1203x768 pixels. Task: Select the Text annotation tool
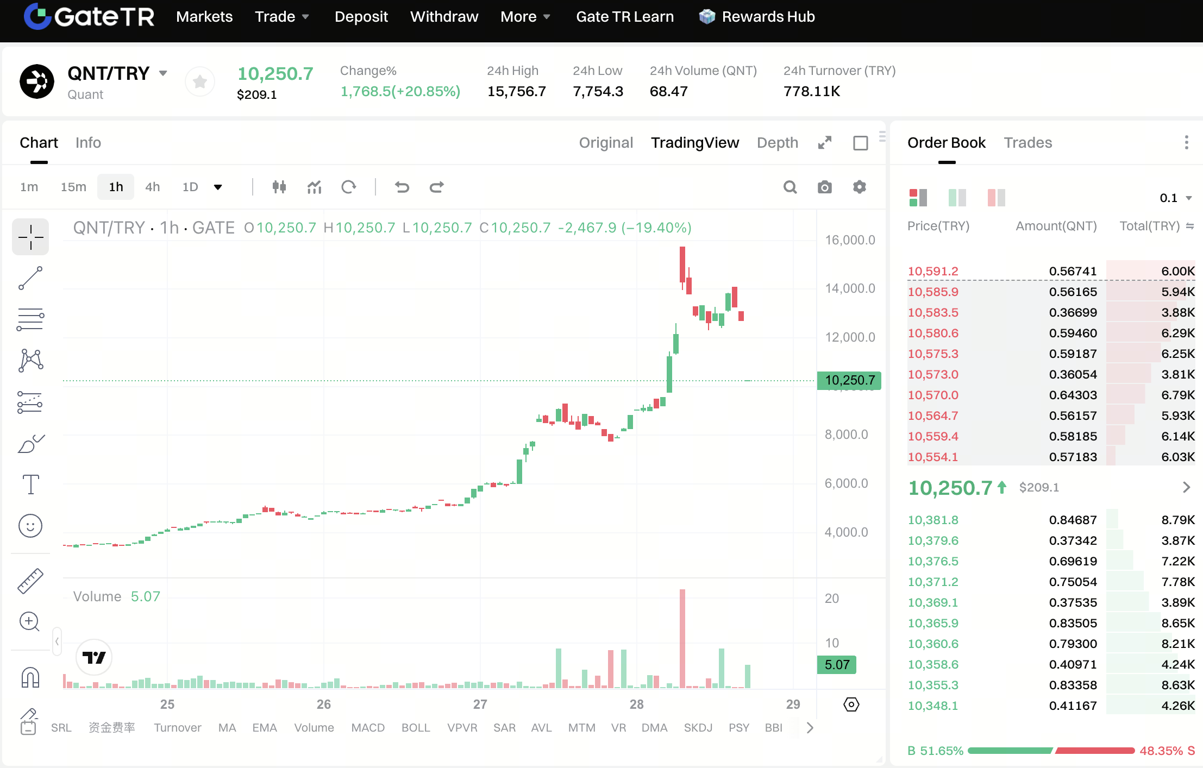(30, 484)
